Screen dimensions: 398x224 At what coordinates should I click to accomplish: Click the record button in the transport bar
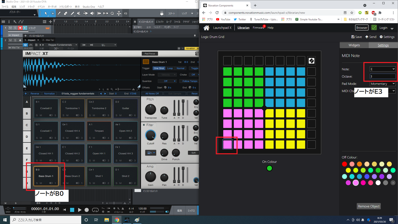87,210
